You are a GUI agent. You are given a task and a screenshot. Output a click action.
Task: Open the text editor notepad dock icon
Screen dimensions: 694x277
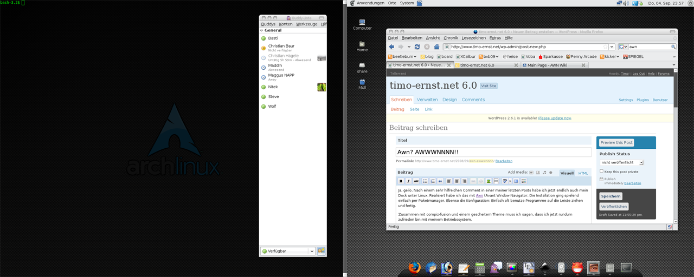(464, 267)
